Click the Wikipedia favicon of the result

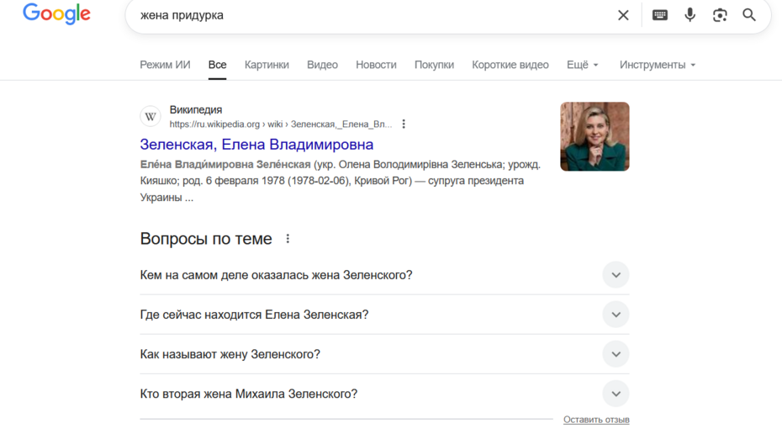tap(151, 117)
